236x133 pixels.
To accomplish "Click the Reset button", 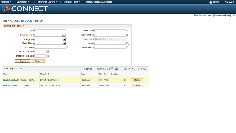I will pyautogui.click(x=38, y=61).
